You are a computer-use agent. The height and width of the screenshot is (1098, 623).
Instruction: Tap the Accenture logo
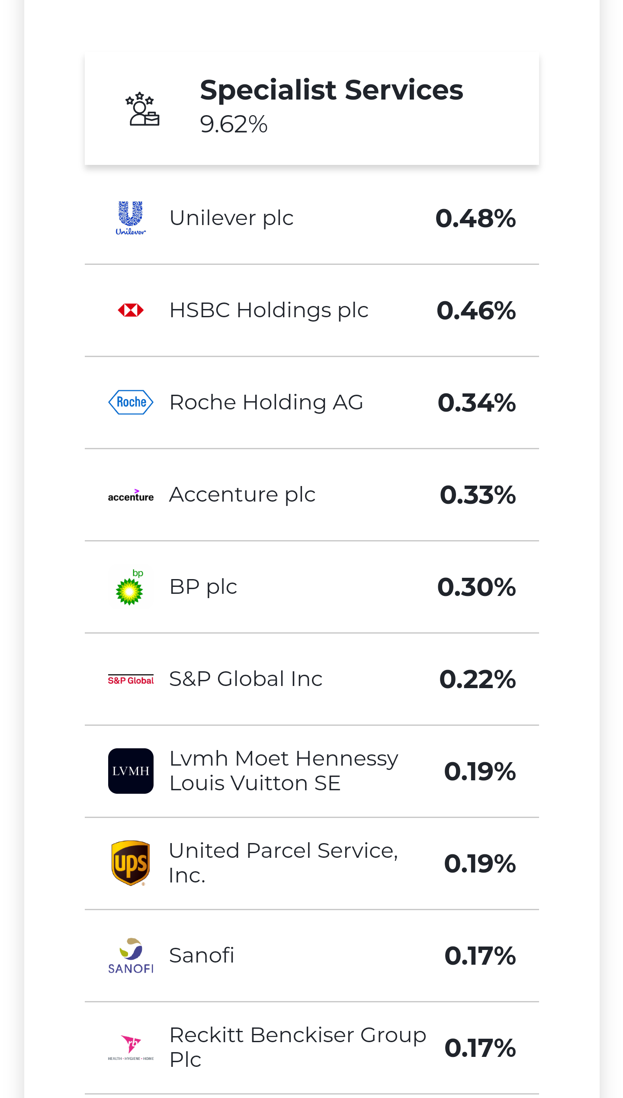[131, 496]
